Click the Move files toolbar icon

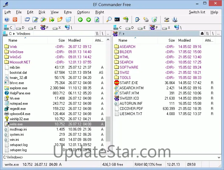[52, 19]
